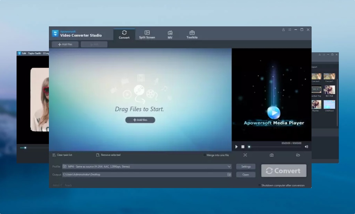Screen dimensions: 355x214
Task: Click the Settings button
Action: point(246,166)
